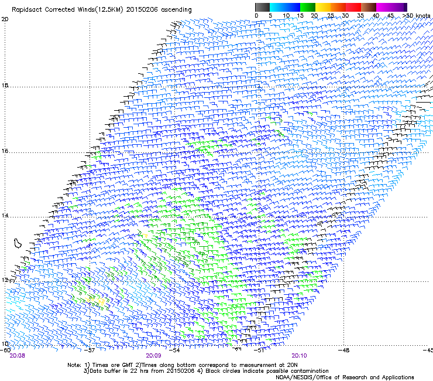The height and width of the screenshot is (381, 433).
Task: Click the longitude label "-54"
Action: pos(174,350)
